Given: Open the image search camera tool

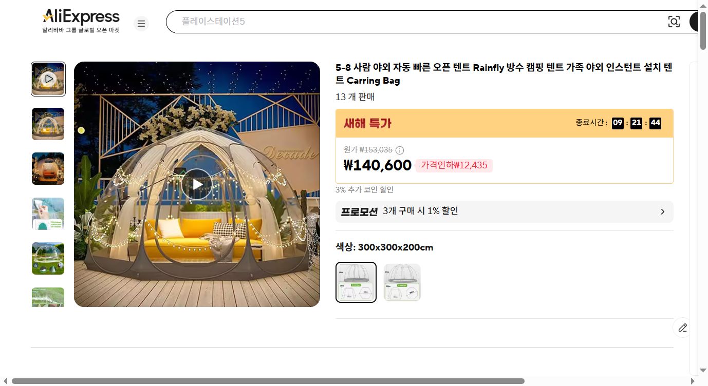Looking at the screenshot, I should coord(674,22).
